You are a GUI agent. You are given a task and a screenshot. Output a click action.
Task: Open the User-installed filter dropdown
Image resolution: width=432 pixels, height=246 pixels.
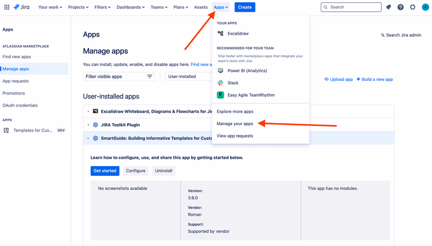point(188,77)
